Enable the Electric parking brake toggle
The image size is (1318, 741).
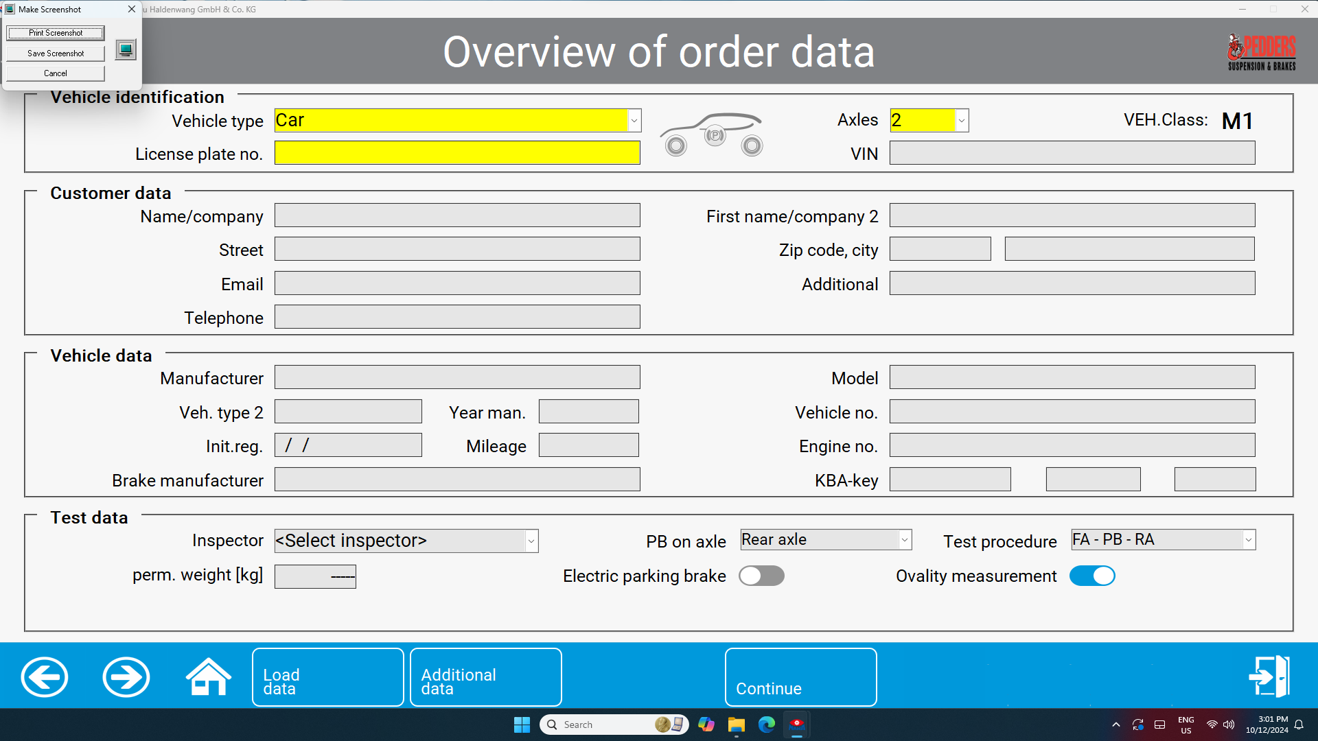(761, 576)
